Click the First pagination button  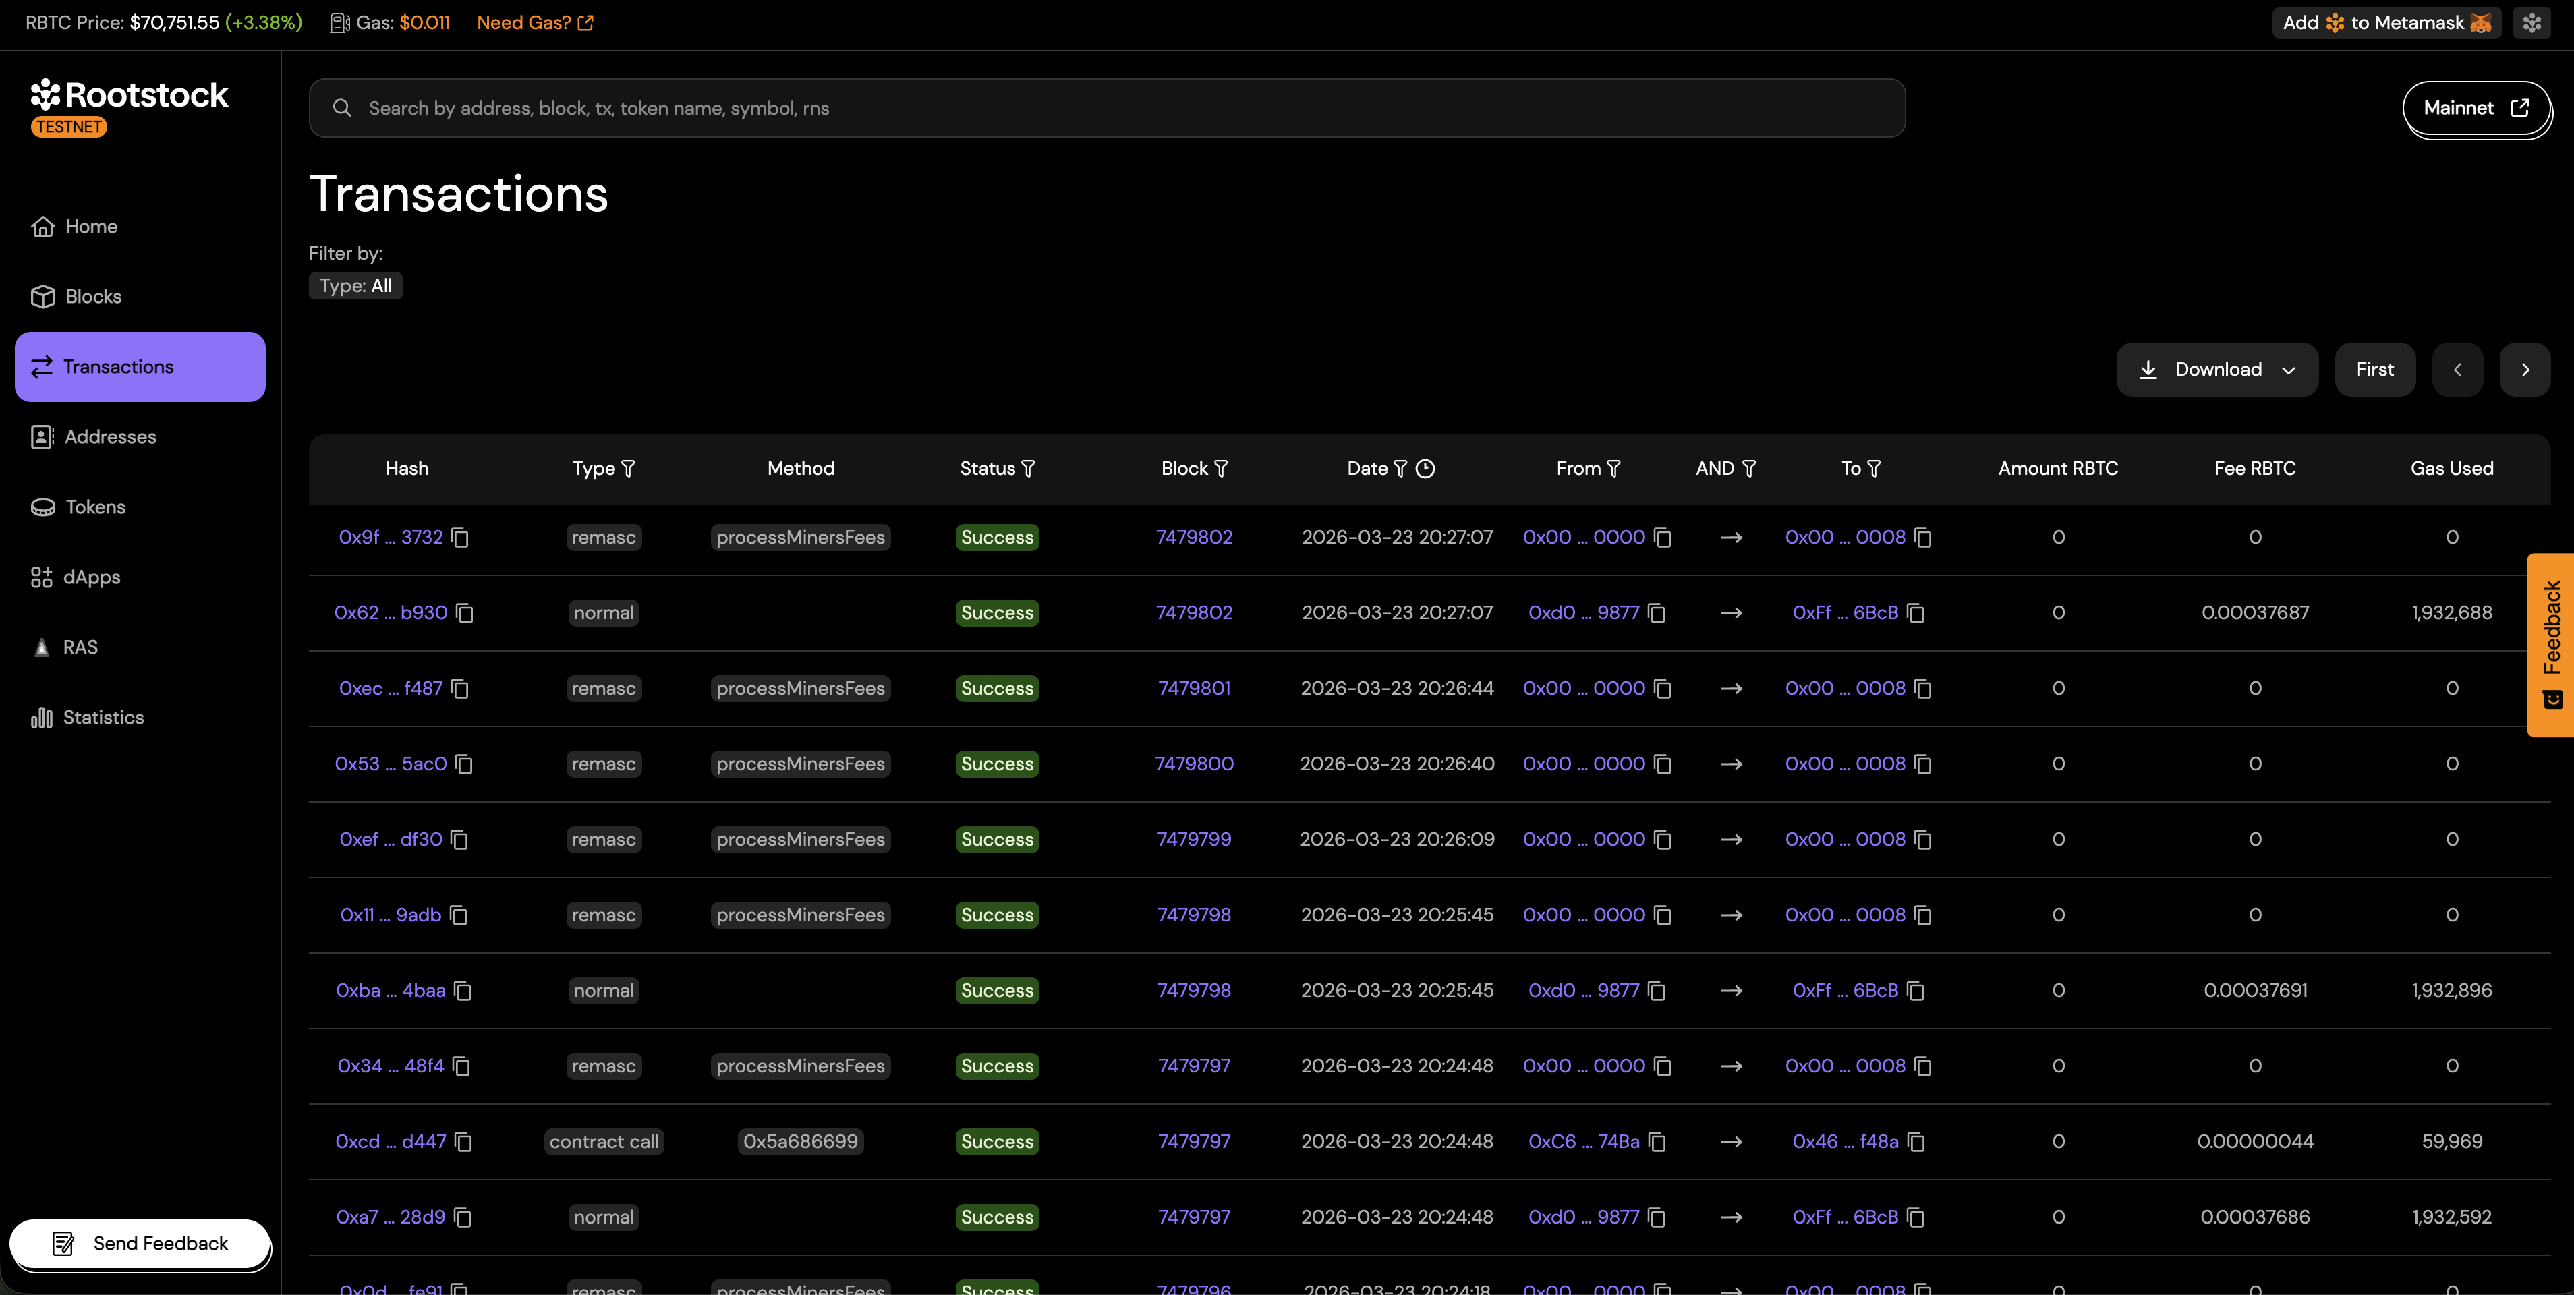click(x=2375, y=370)
